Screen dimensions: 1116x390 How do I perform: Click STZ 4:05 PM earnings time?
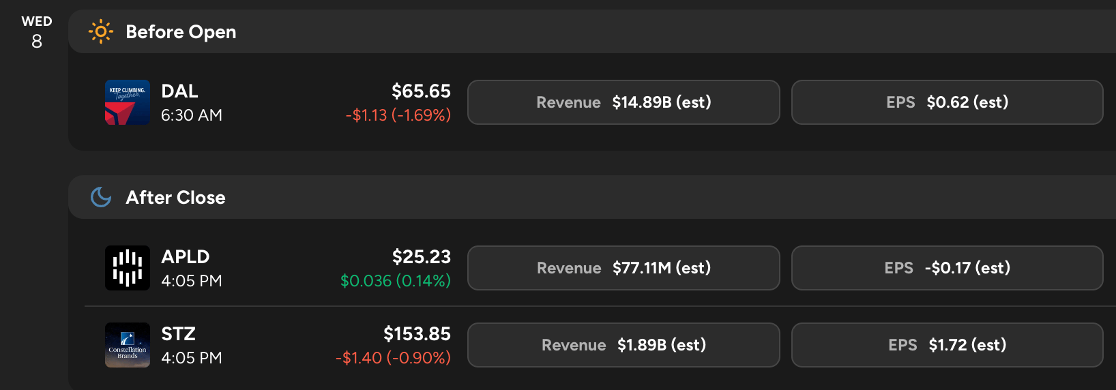coord(192,358)
